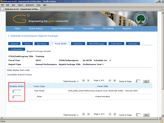Open the Tools menu
The width and height of the screenshot is (164, 123).
pos(38,5)
